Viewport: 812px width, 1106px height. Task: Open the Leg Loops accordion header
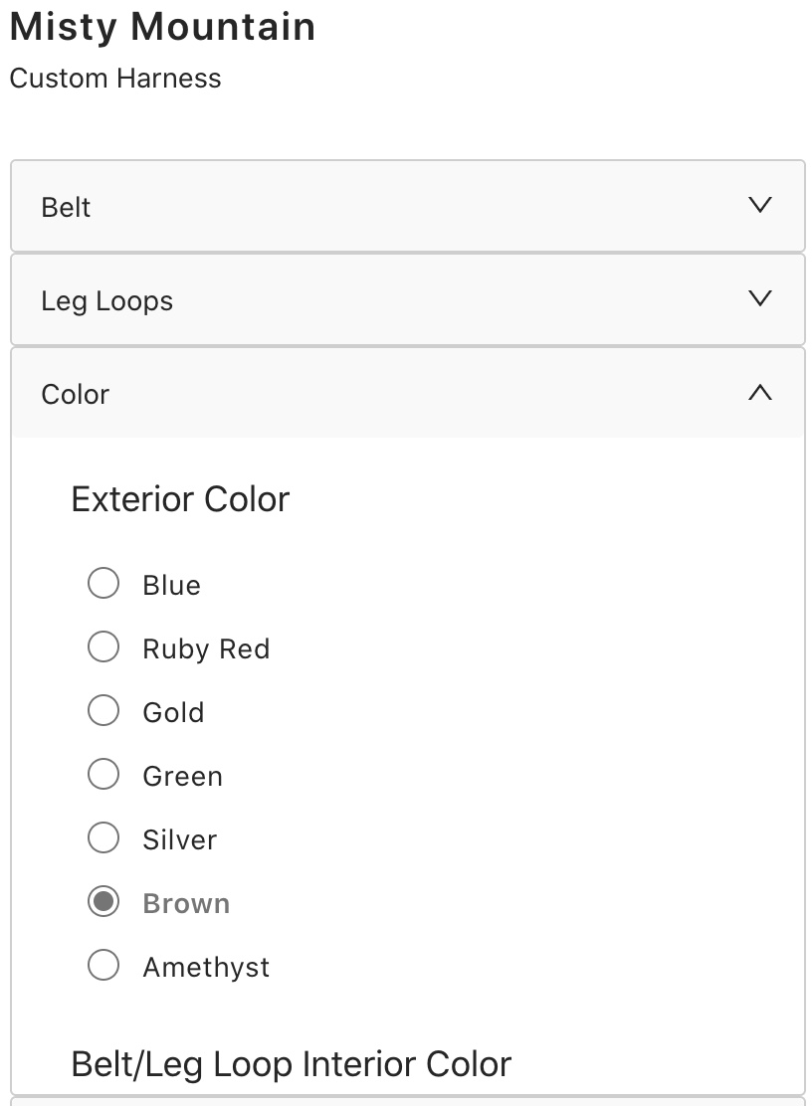106,301
